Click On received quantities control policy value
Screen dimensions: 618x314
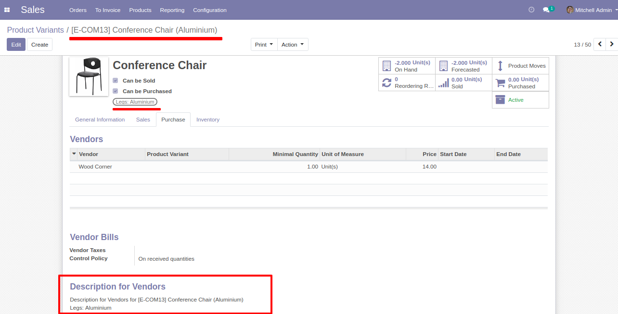[167, 259]
